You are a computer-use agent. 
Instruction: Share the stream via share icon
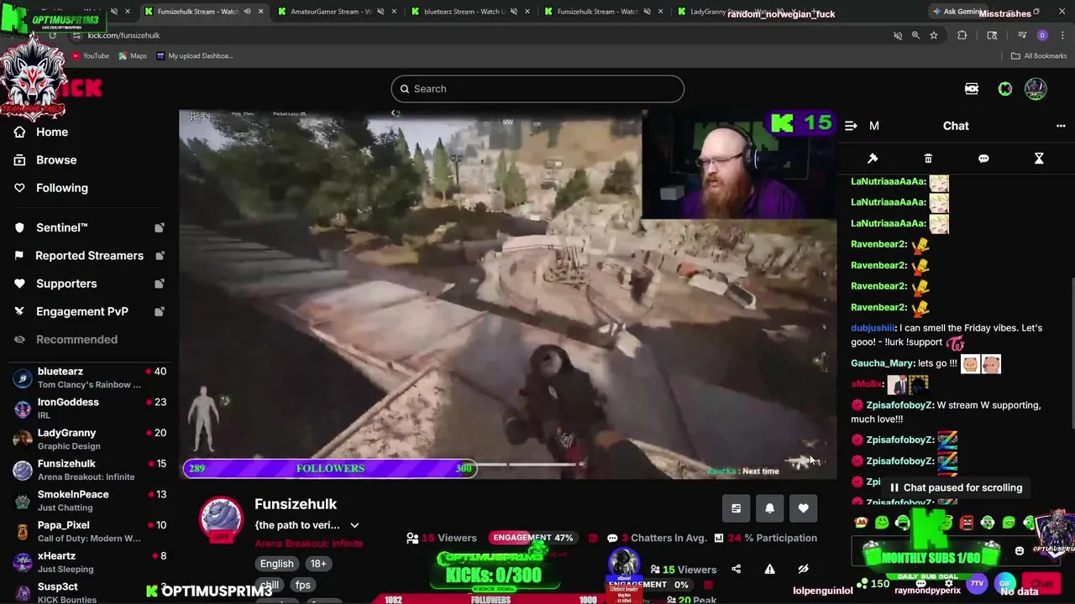[737, 569]
